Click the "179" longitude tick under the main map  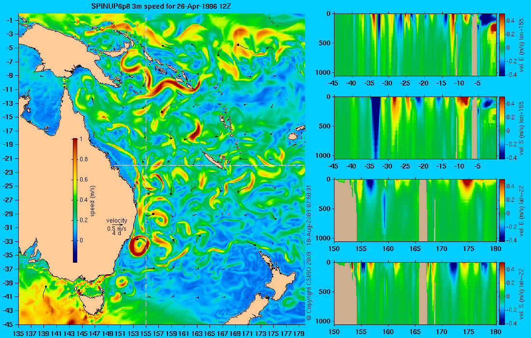click(x=299, y=334)
